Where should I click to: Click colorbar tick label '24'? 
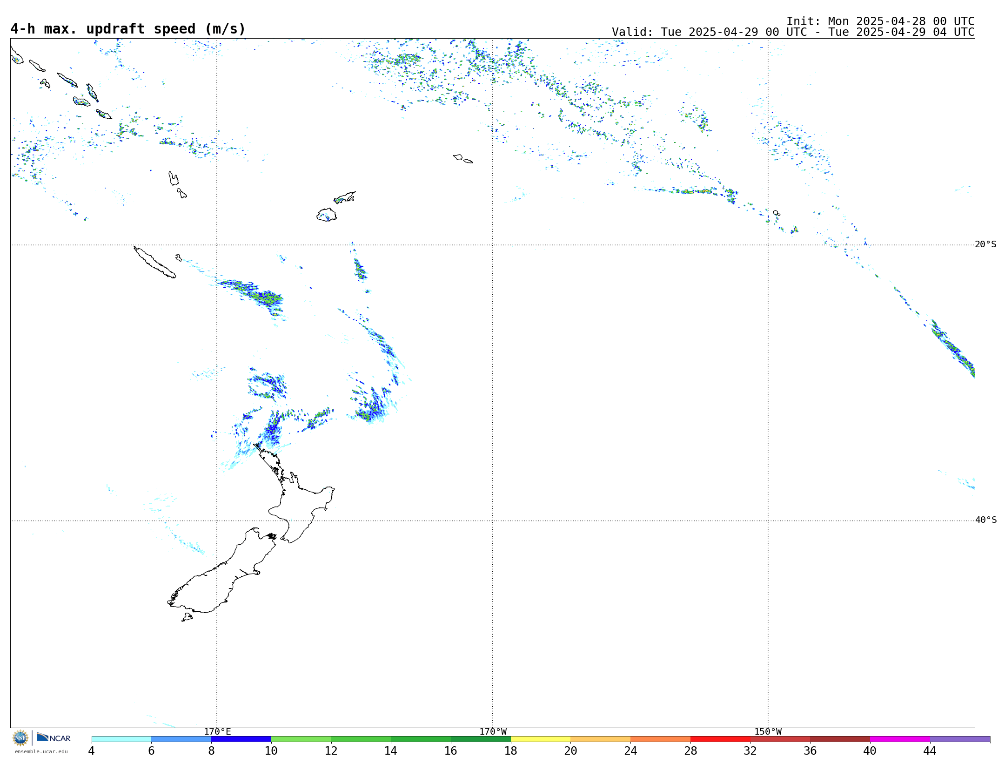(x=630, y=751)
